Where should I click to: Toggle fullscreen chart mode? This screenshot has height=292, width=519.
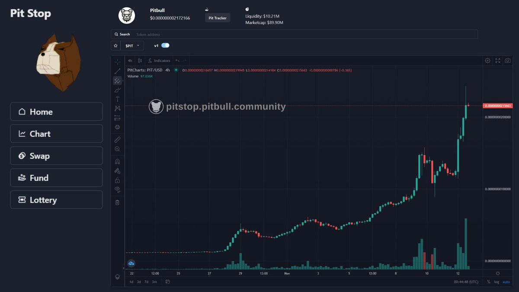[x=498, y=61]
